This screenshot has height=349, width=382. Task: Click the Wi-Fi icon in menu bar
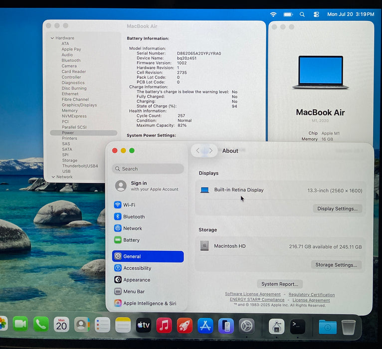click(x=273, y=14)
